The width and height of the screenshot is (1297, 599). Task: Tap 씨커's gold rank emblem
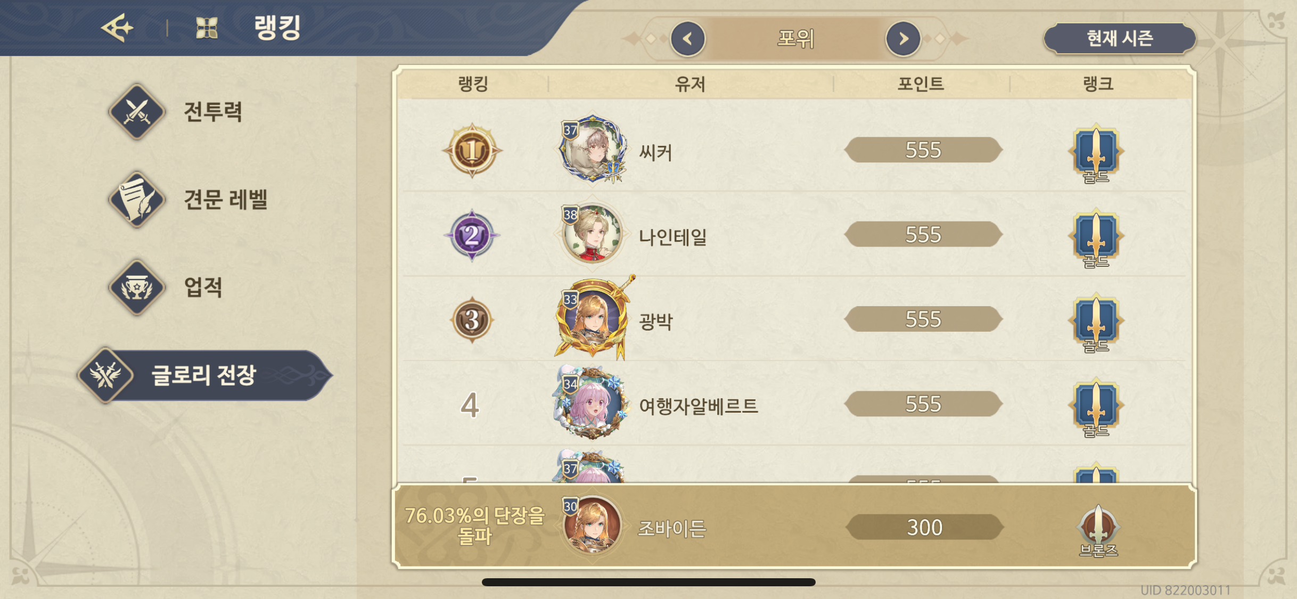coord(1096,153)
